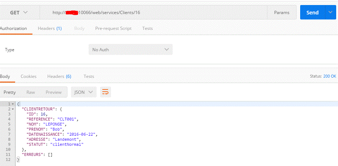Click the "clientNormal" status value
Viewport: 338px width, 166px height.
(67, 145)
